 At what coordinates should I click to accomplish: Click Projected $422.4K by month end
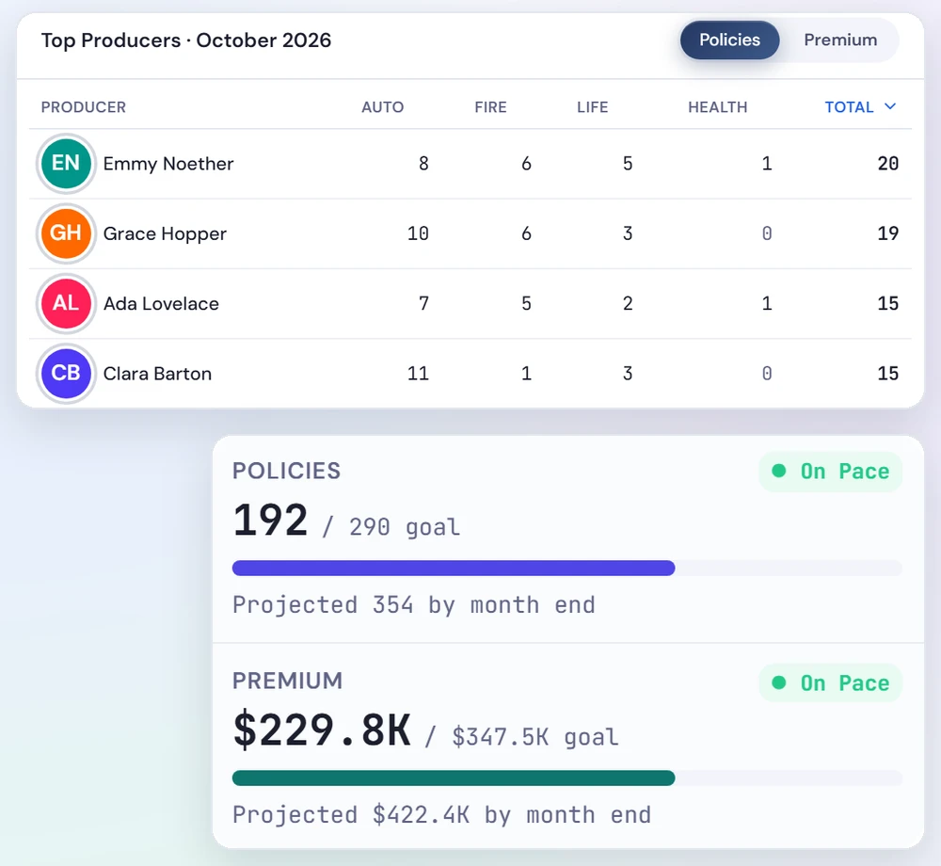(441, 815)
